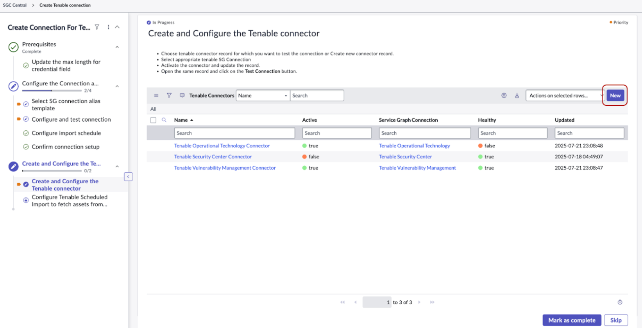The height and width of the screenshot is (328, 642).
Task: Click Mark as complete button
Action: tap(572, 320)
